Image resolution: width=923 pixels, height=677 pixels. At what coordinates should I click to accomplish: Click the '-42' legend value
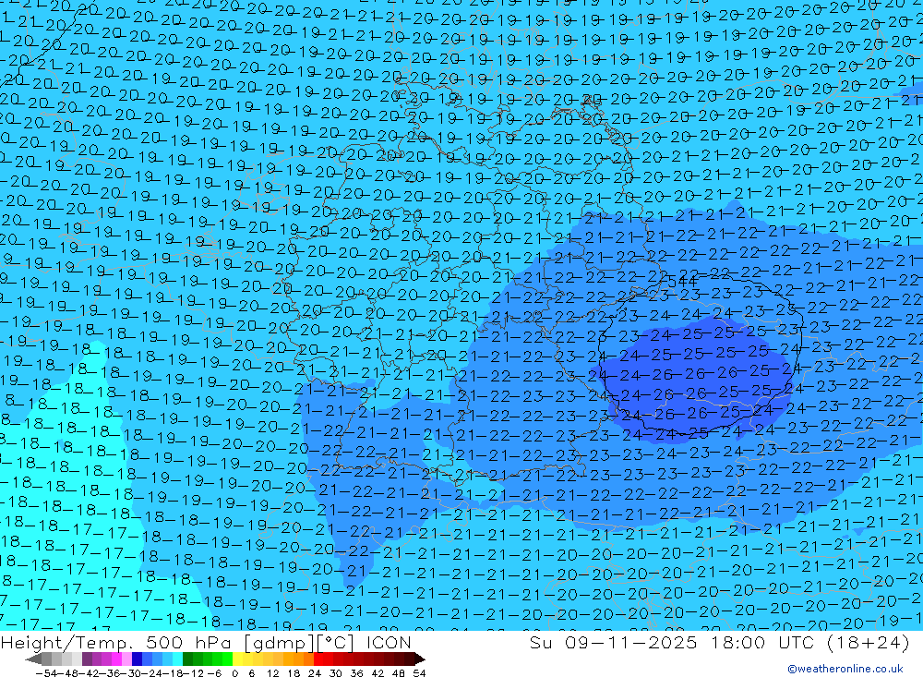point(90,673)
